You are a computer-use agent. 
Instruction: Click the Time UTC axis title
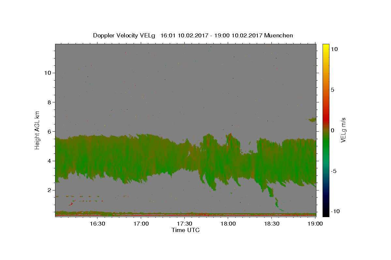click(185, 230)
